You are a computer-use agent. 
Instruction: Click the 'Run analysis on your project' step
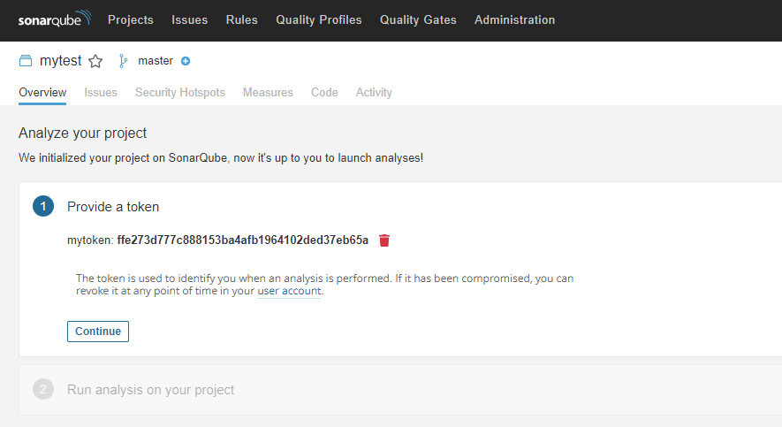tap(150, 390)
